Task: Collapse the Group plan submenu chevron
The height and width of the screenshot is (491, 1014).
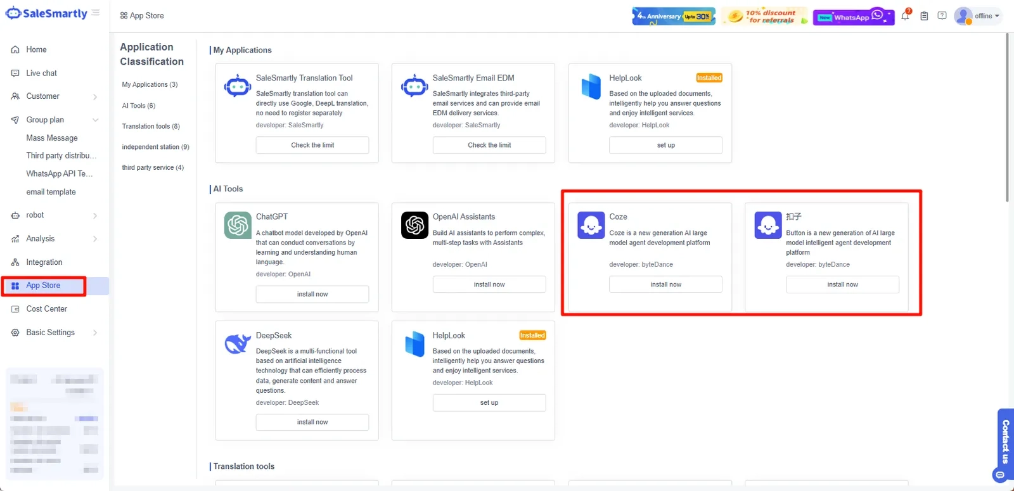Action: [x=95, y=120]
